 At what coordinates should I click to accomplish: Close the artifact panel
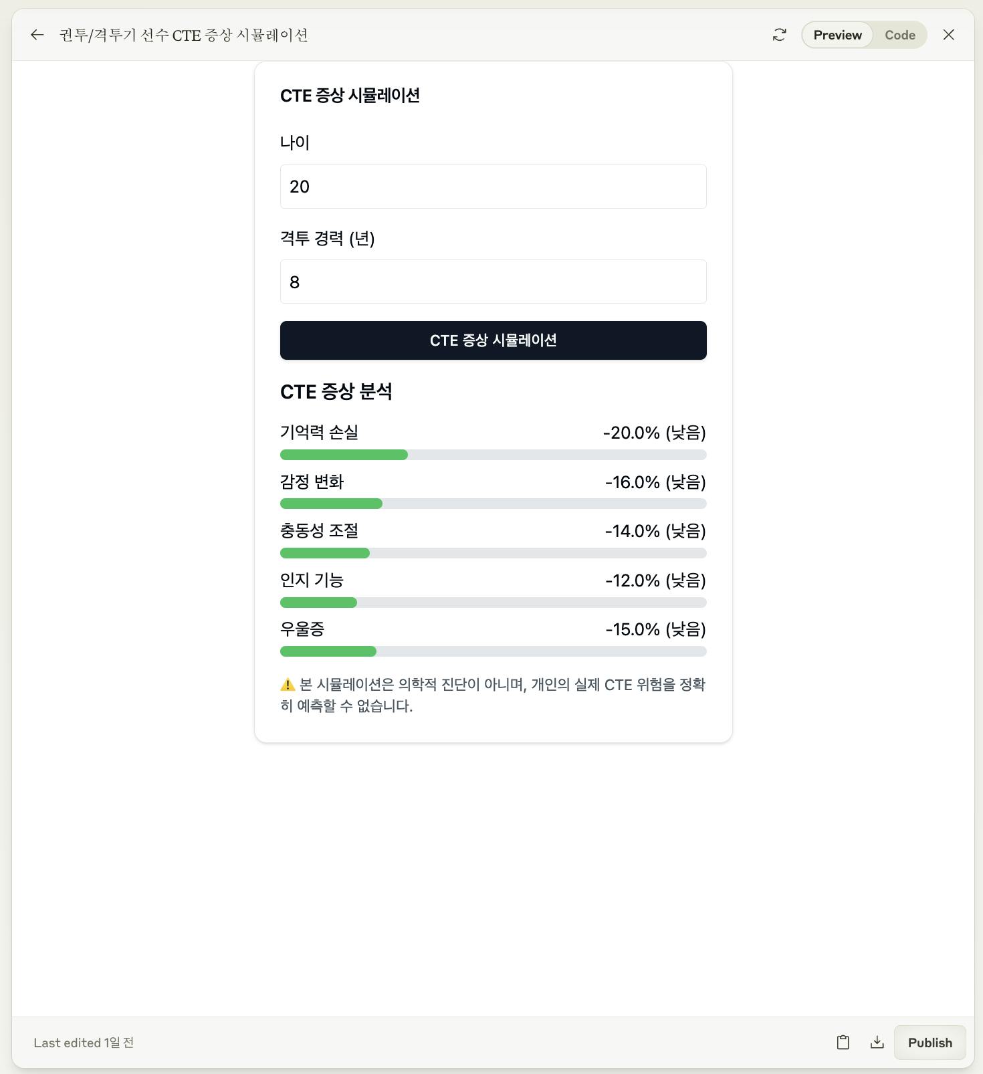[x=948, y=35]
